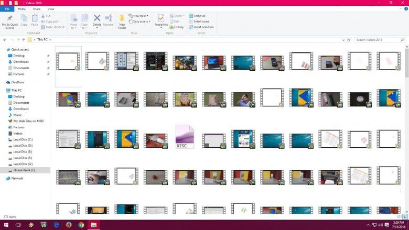Viewport: 409px width, 230px height.
Task: Click the Paste shortcut option
Action: [53, 27]
